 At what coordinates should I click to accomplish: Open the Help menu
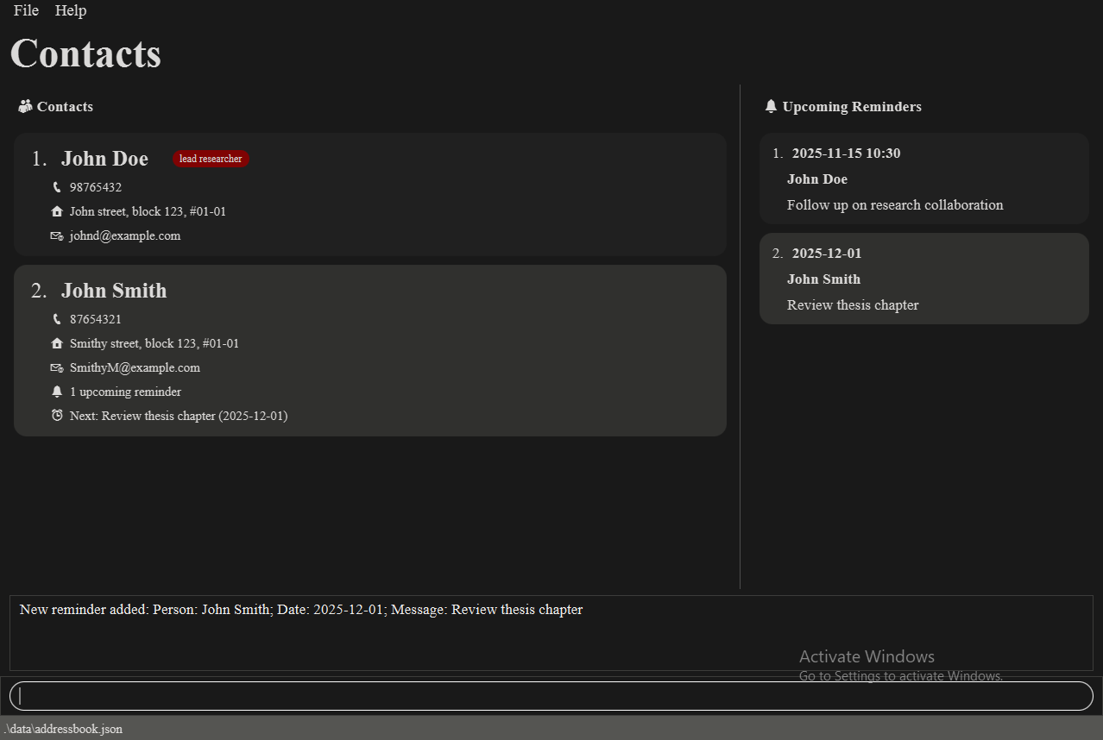(71, 10)
